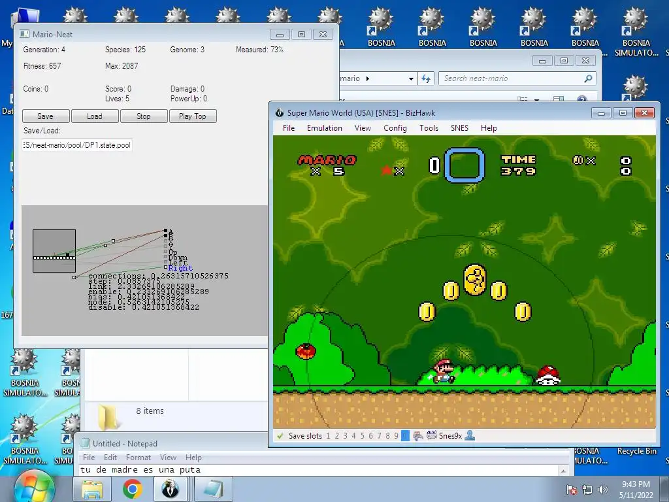Open the BizHawk File menu
This screenshot has height=502, width=669.
(x=289, y=128)
